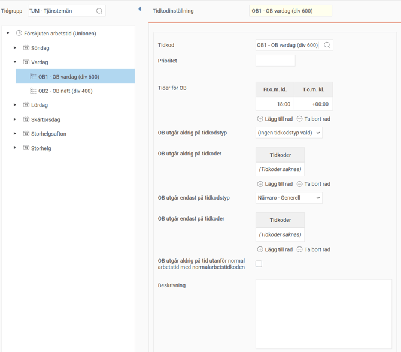
Task: Click the calendar icon next to Skärtorsdag
Action: [26, 119]
